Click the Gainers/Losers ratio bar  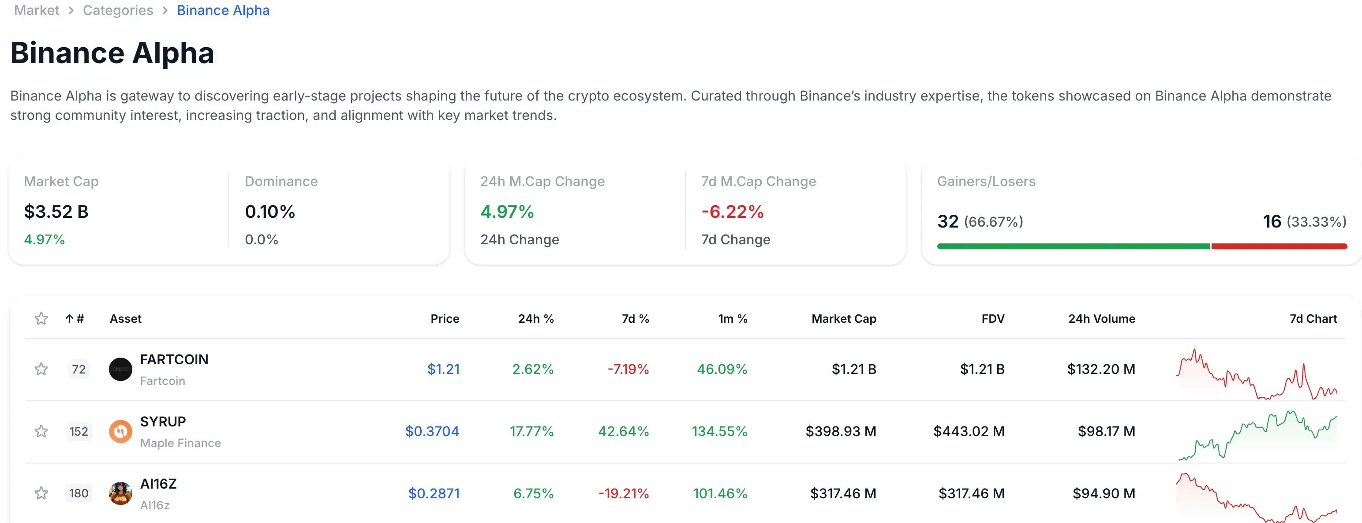[x=1142, y=246]
